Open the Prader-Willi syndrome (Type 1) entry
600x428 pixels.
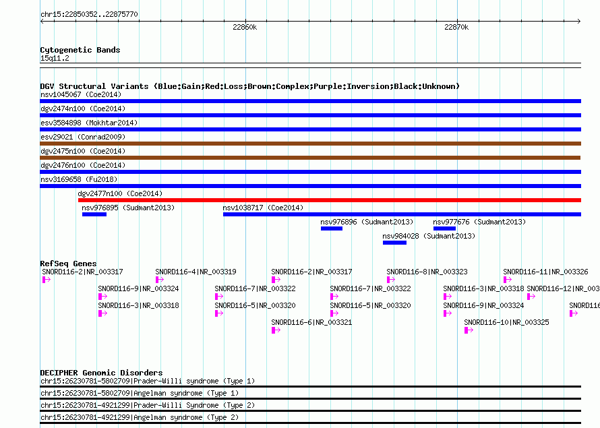click(x=310, y=383)
